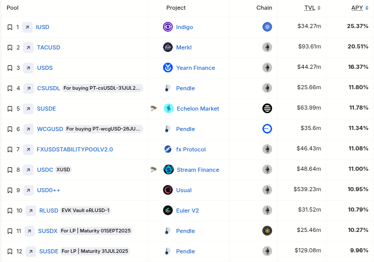Image resolution: width=374 pixels, height=262 pixels.
Task: Open external link arrow for SUSDE row 12
Action: pos(31,251)
